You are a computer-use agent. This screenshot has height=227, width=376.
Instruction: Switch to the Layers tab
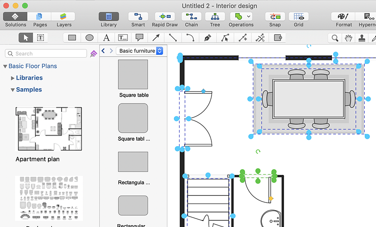pyautogui.click(x=64, y=17)
